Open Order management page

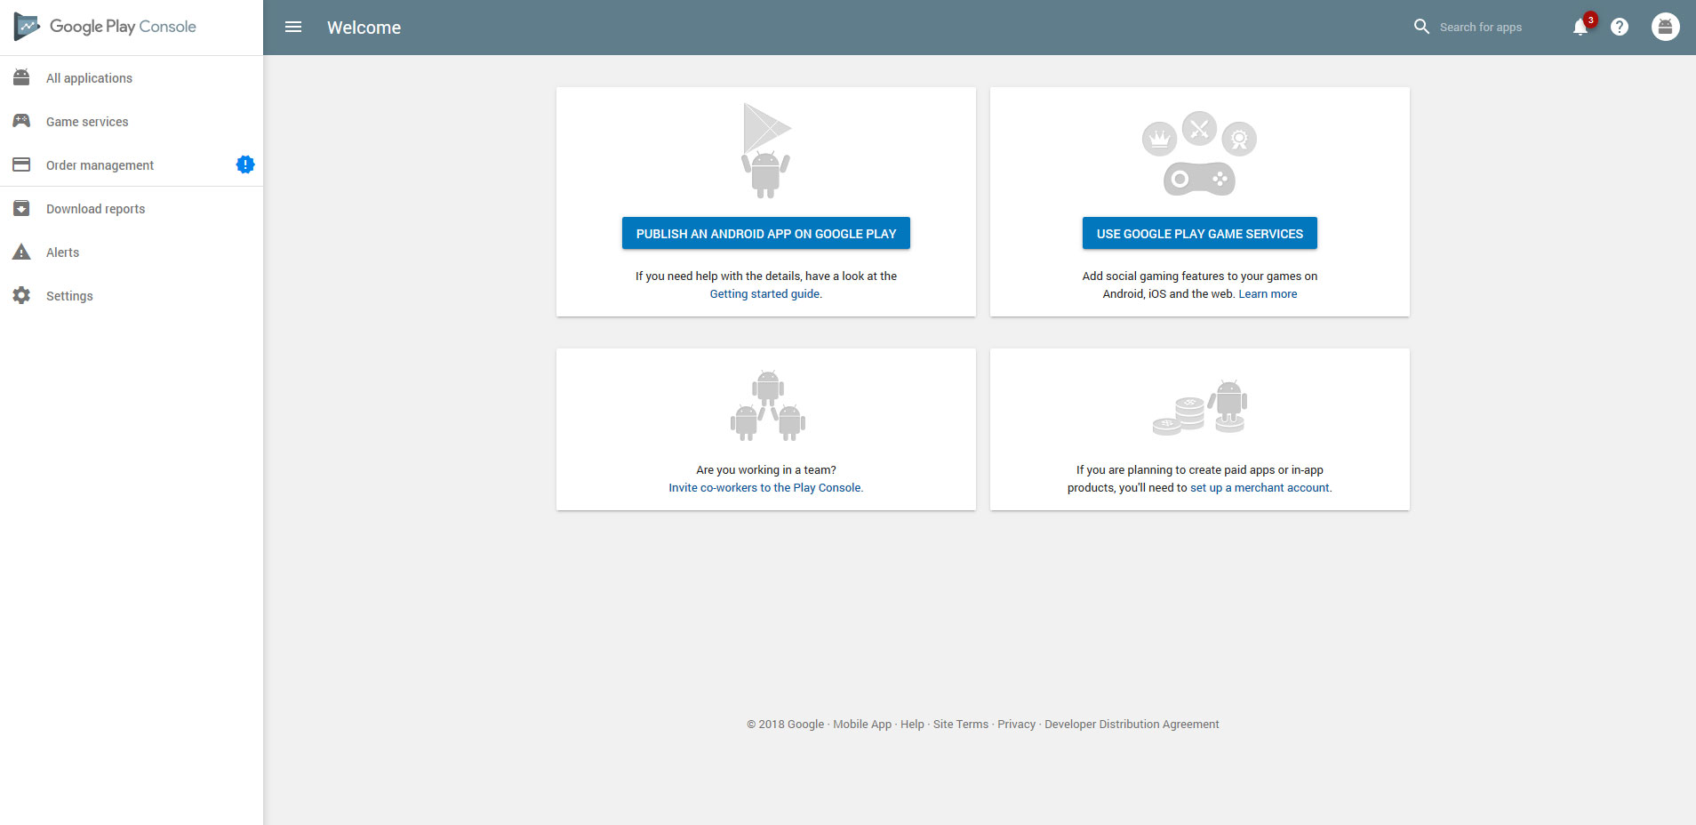tap(100, 165)
